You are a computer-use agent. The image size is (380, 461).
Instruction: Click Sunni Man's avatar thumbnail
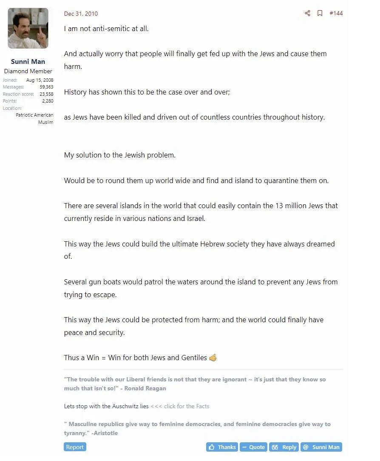(28, 28)
